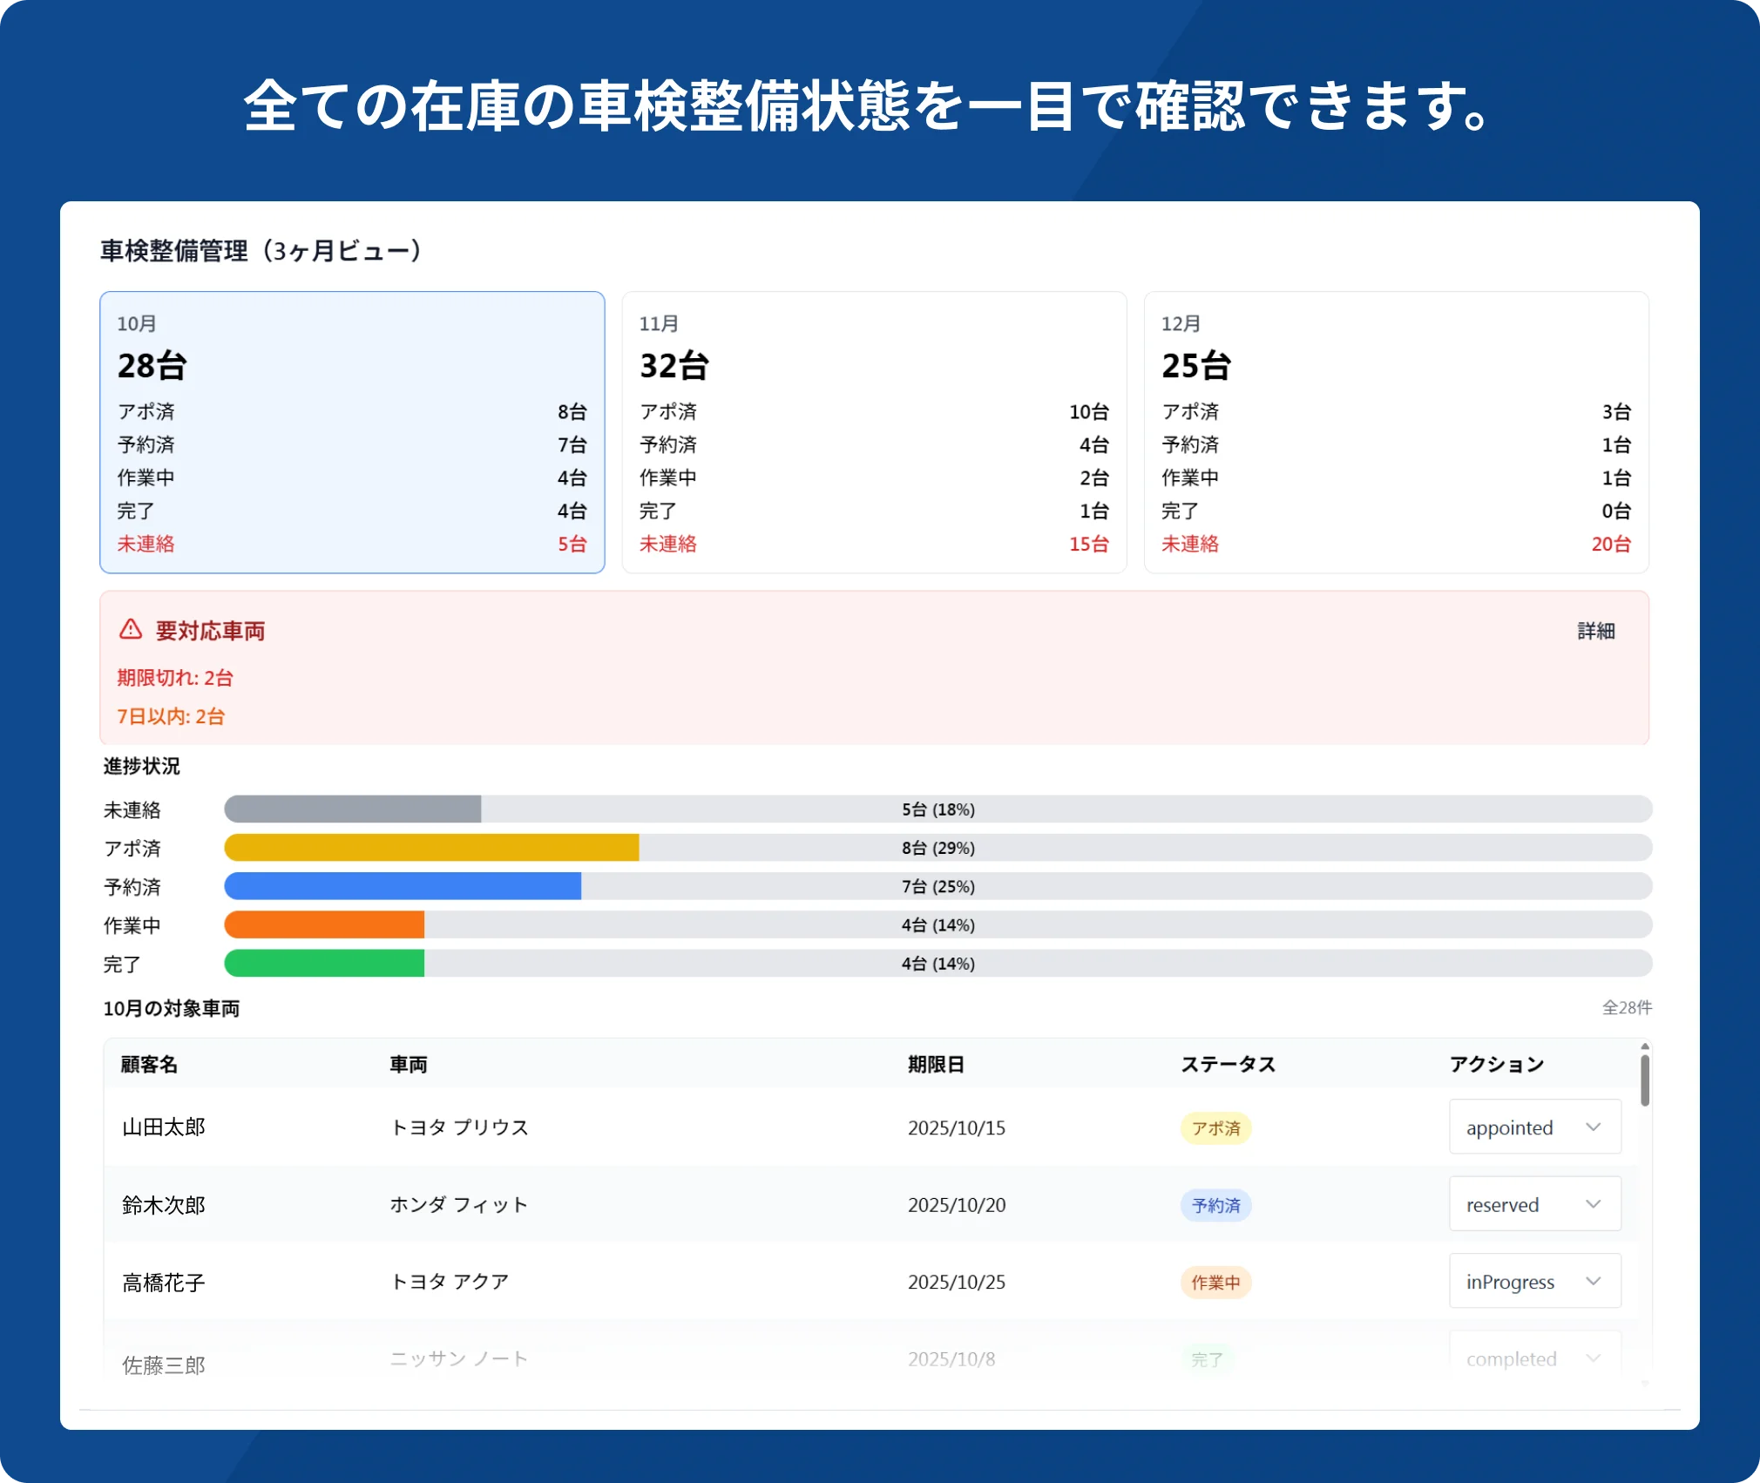Click the yellow アポ済 progress bar
The image size is (1760, 1483).
click(x=431, y=848)
